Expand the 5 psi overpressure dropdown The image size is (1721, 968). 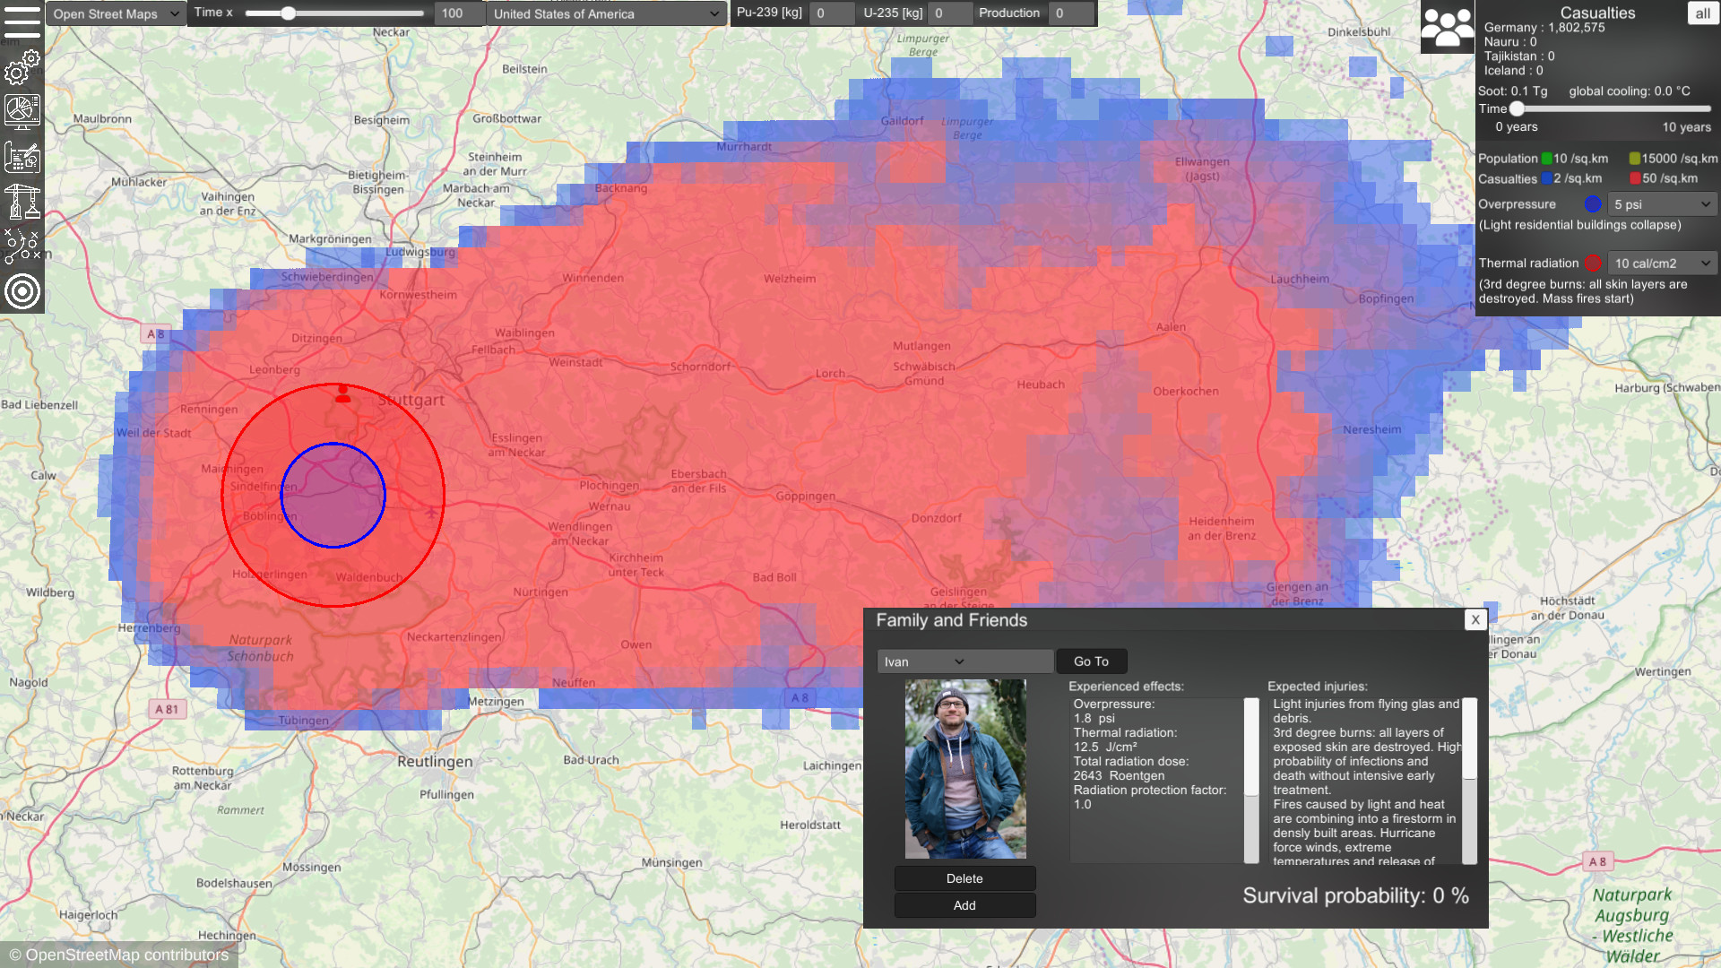1662,204
